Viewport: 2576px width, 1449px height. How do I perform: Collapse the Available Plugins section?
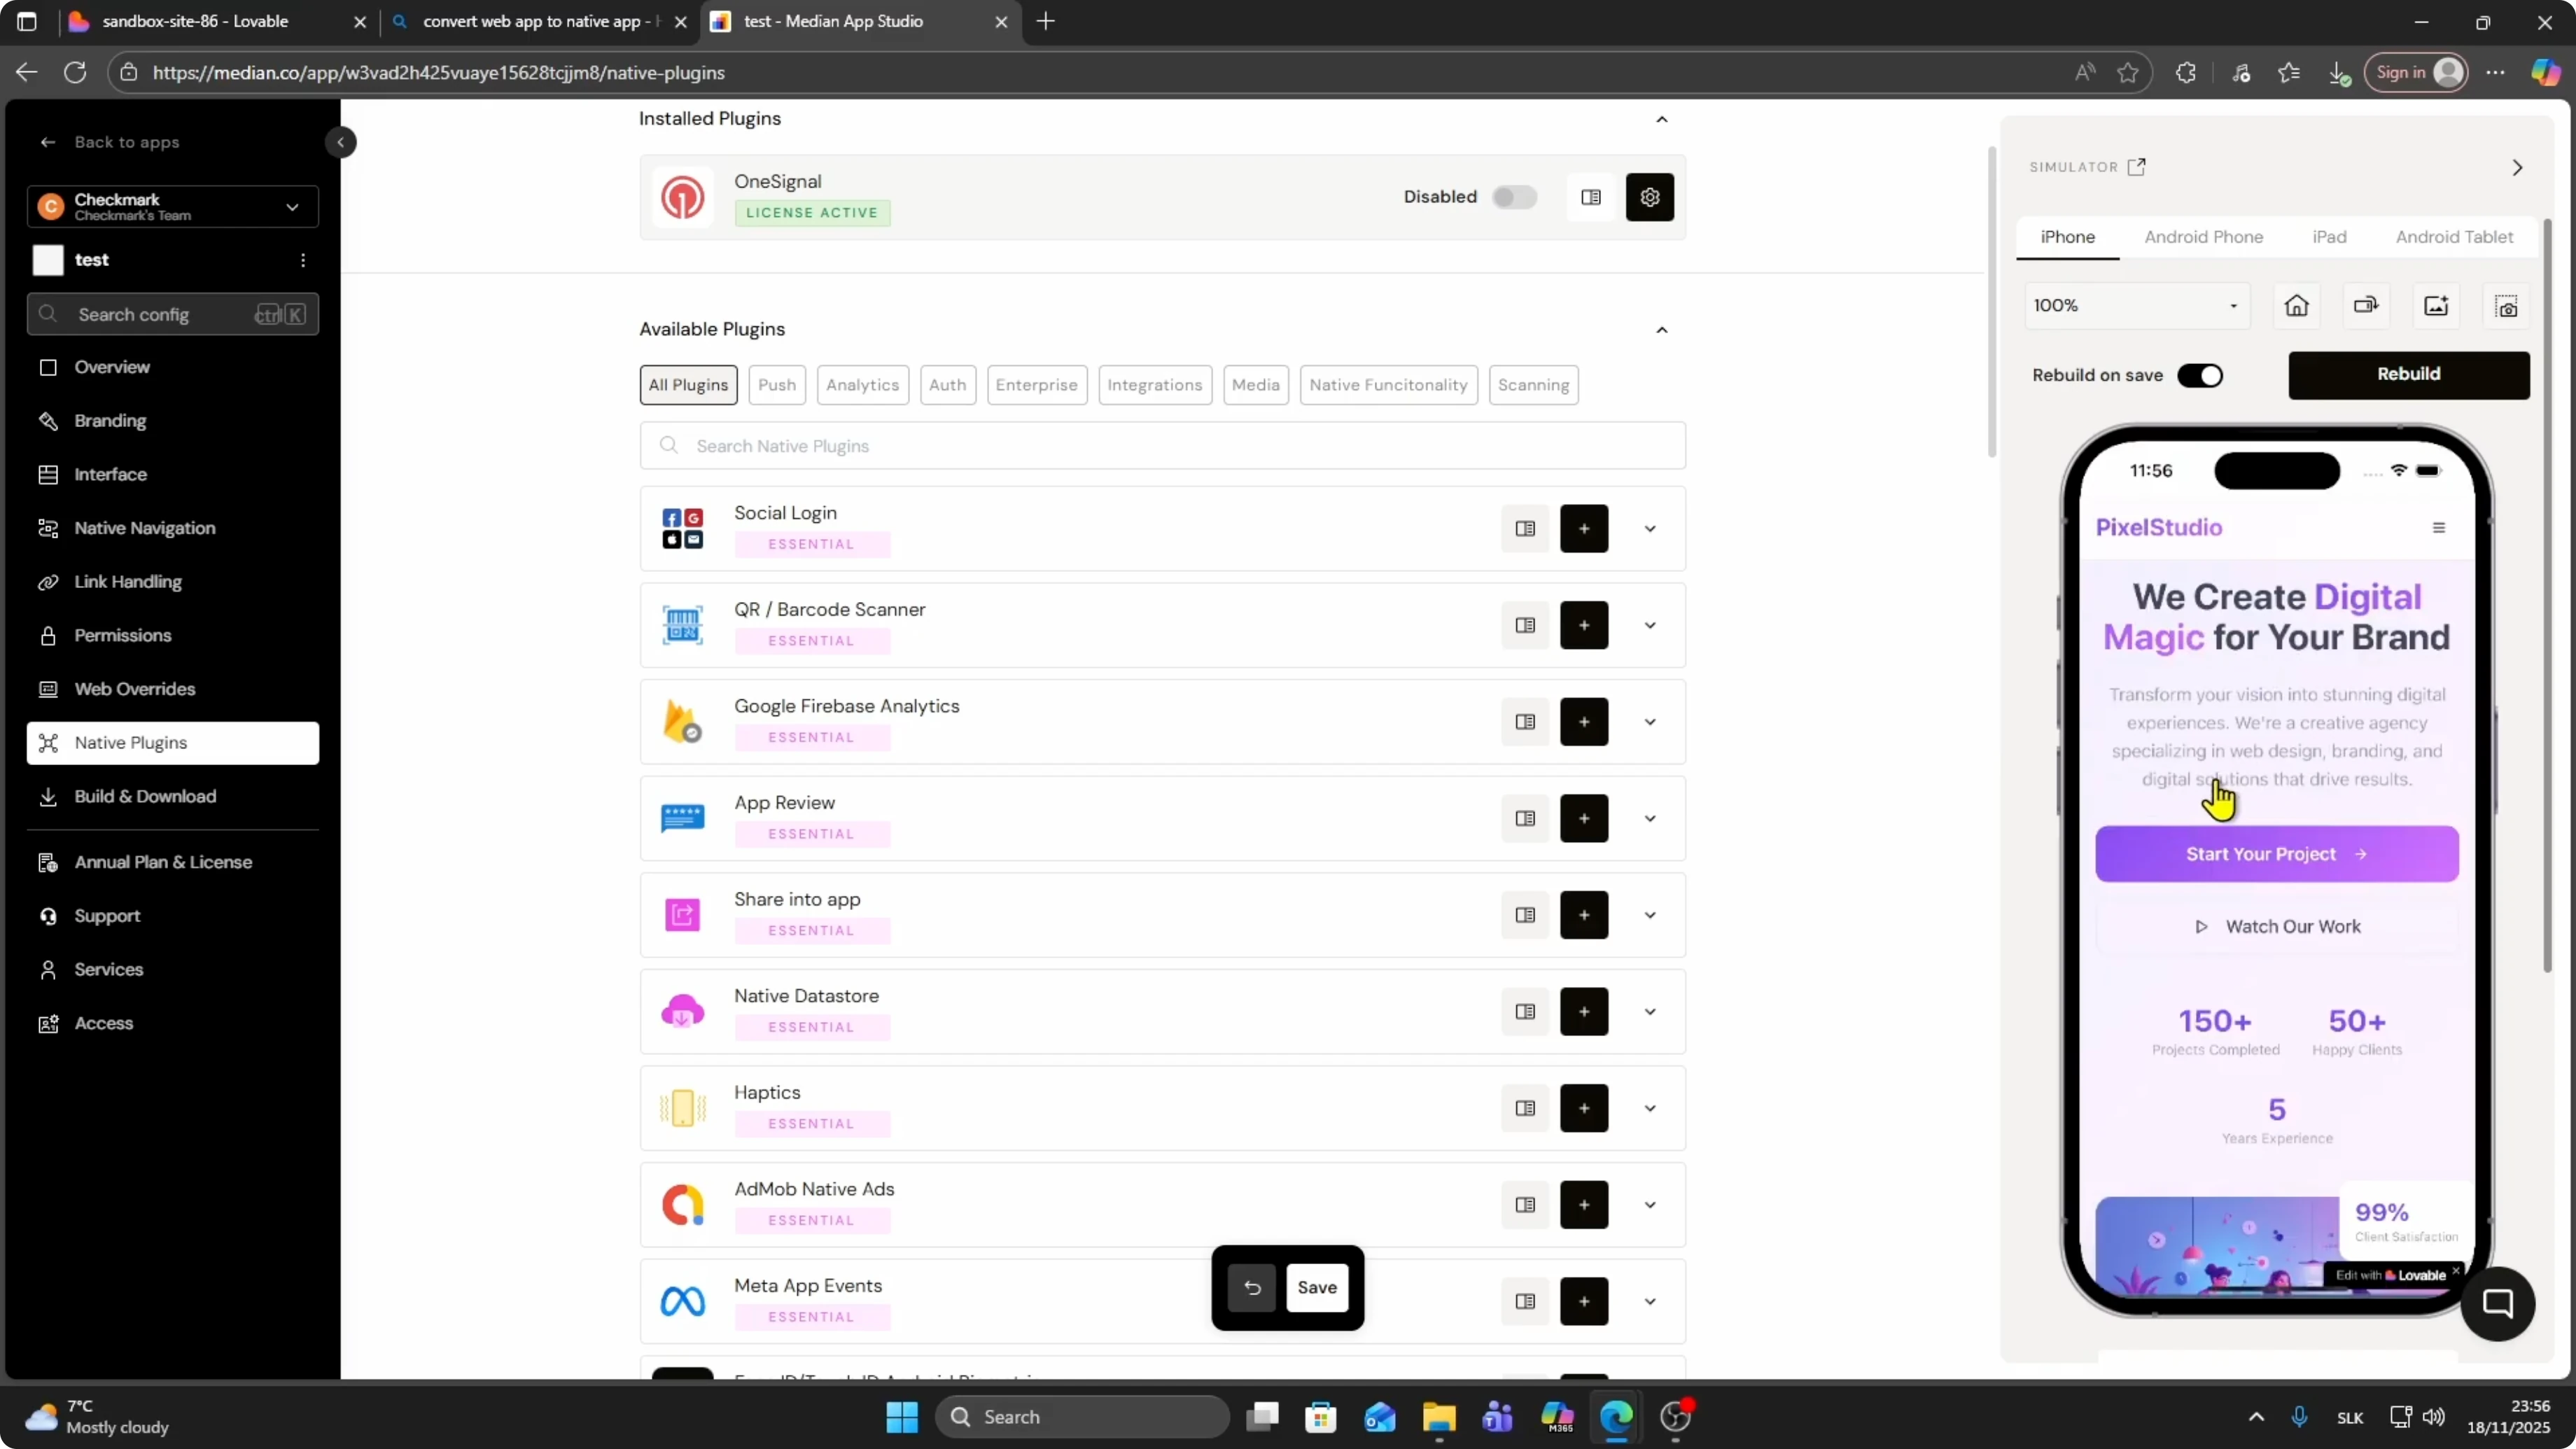click(x=1661, y=330)
